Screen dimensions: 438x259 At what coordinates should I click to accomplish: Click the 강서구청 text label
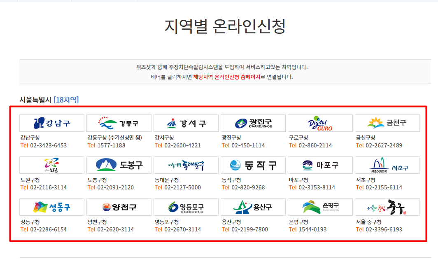tap(164, 138)
